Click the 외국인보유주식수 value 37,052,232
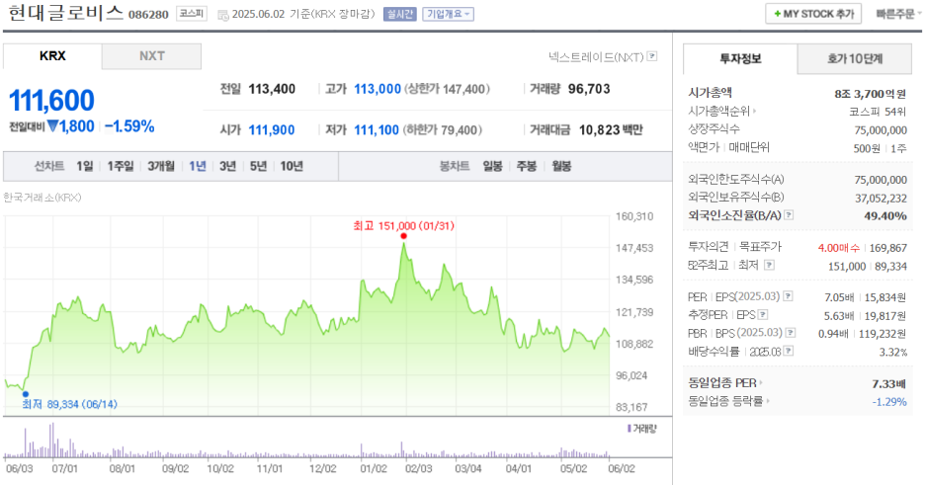925x485 pixels. [x=881, y=199]
